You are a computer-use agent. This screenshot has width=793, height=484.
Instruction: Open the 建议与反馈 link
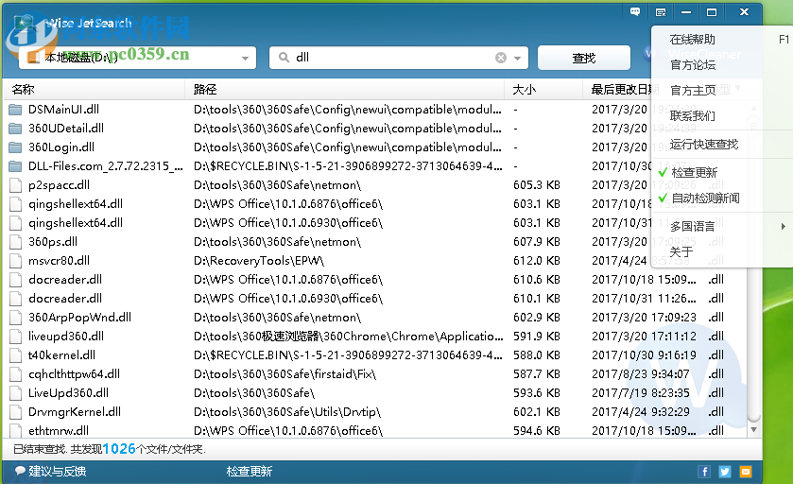(x=57, y=472)
